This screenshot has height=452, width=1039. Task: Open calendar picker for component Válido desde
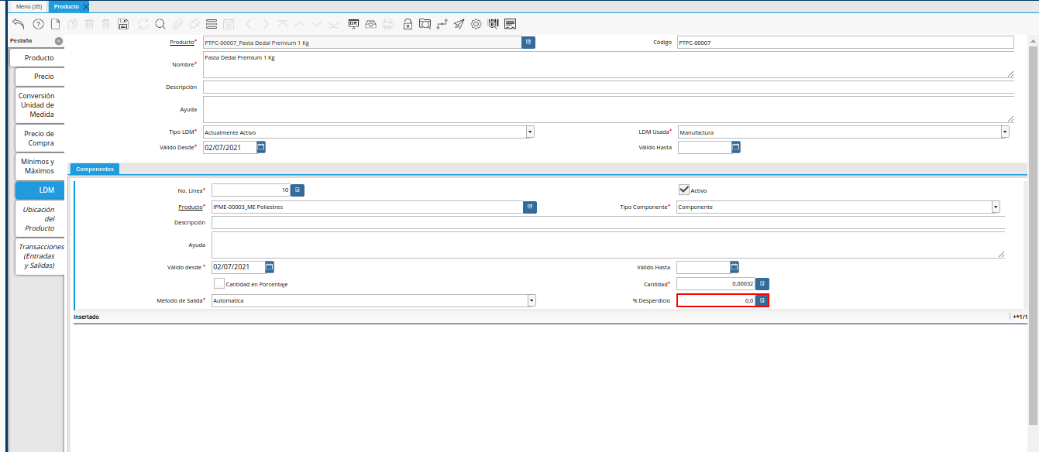pyautogui.click(x=270, y=267)
